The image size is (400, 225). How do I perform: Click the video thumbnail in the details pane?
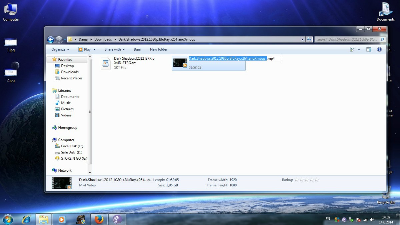[62, 183]
